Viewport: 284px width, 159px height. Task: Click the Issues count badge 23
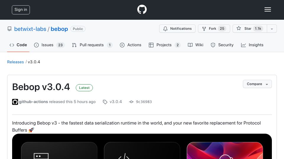[x=60, y=45]
